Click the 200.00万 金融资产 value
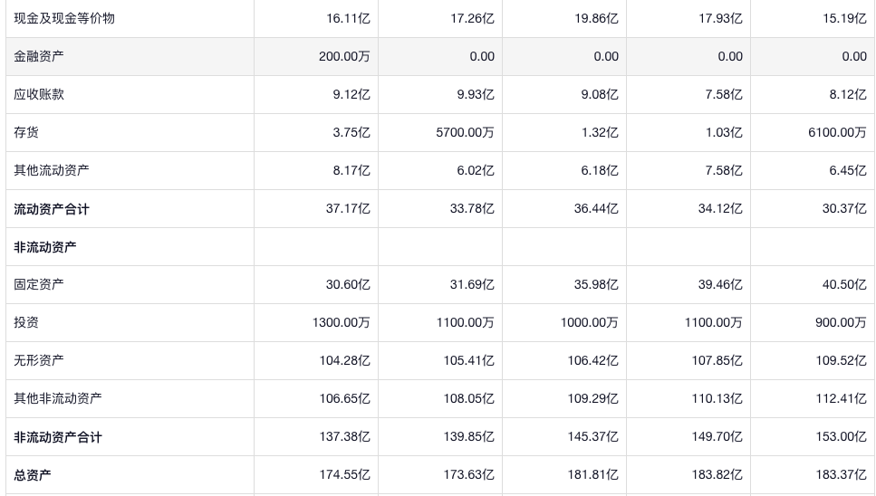Image resolution: width=876 pixels, height=496 pixels. (344, 56)
